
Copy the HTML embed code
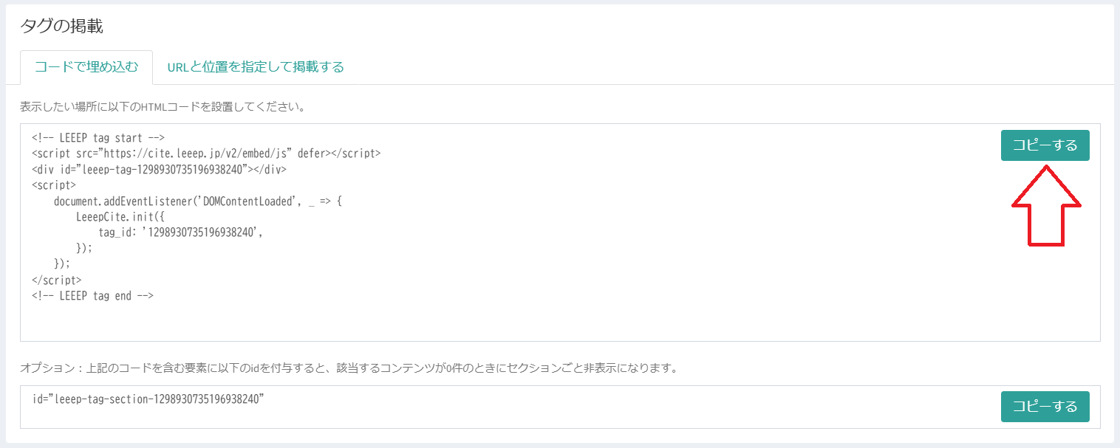pyautogui.click(x=1045, y=145)
